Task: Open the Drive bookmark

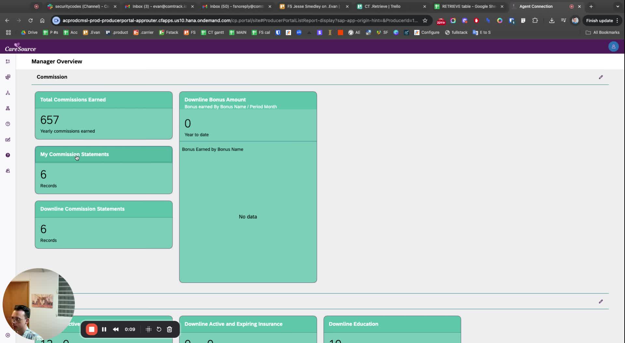Action: 29,33
